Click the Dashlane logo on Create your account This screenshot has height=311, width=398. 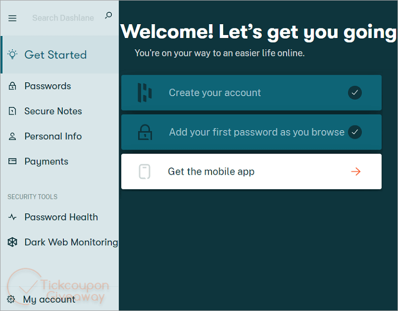pos(145,93)
